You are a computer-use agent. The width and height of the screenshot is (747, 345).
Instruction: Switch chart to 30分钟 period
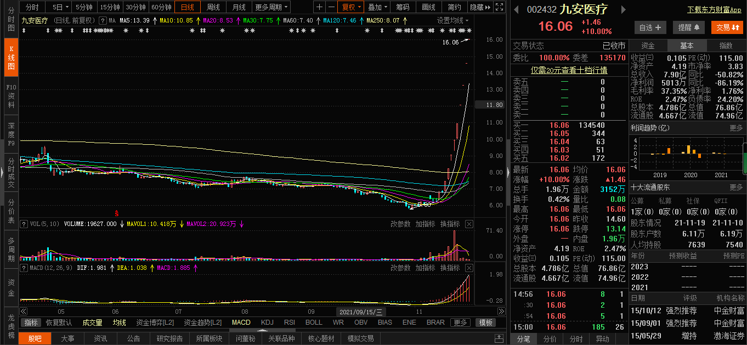point(135,7)
